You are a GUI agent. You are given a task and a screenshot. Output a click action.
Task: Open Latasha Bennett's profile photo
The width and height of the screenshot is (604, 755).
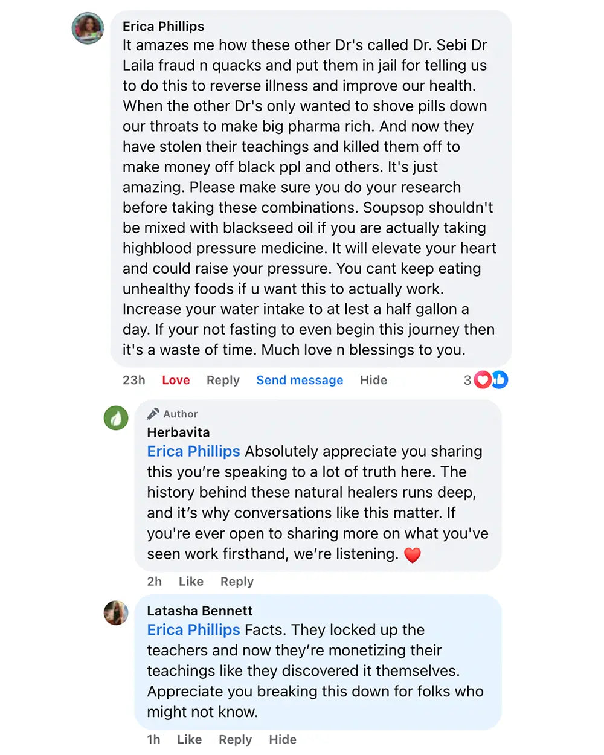(116, 613)
